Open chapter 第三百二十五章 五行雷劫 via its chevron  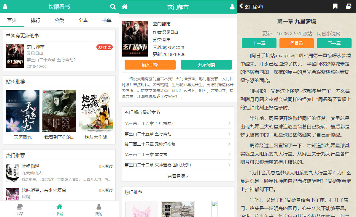[229, 134]
